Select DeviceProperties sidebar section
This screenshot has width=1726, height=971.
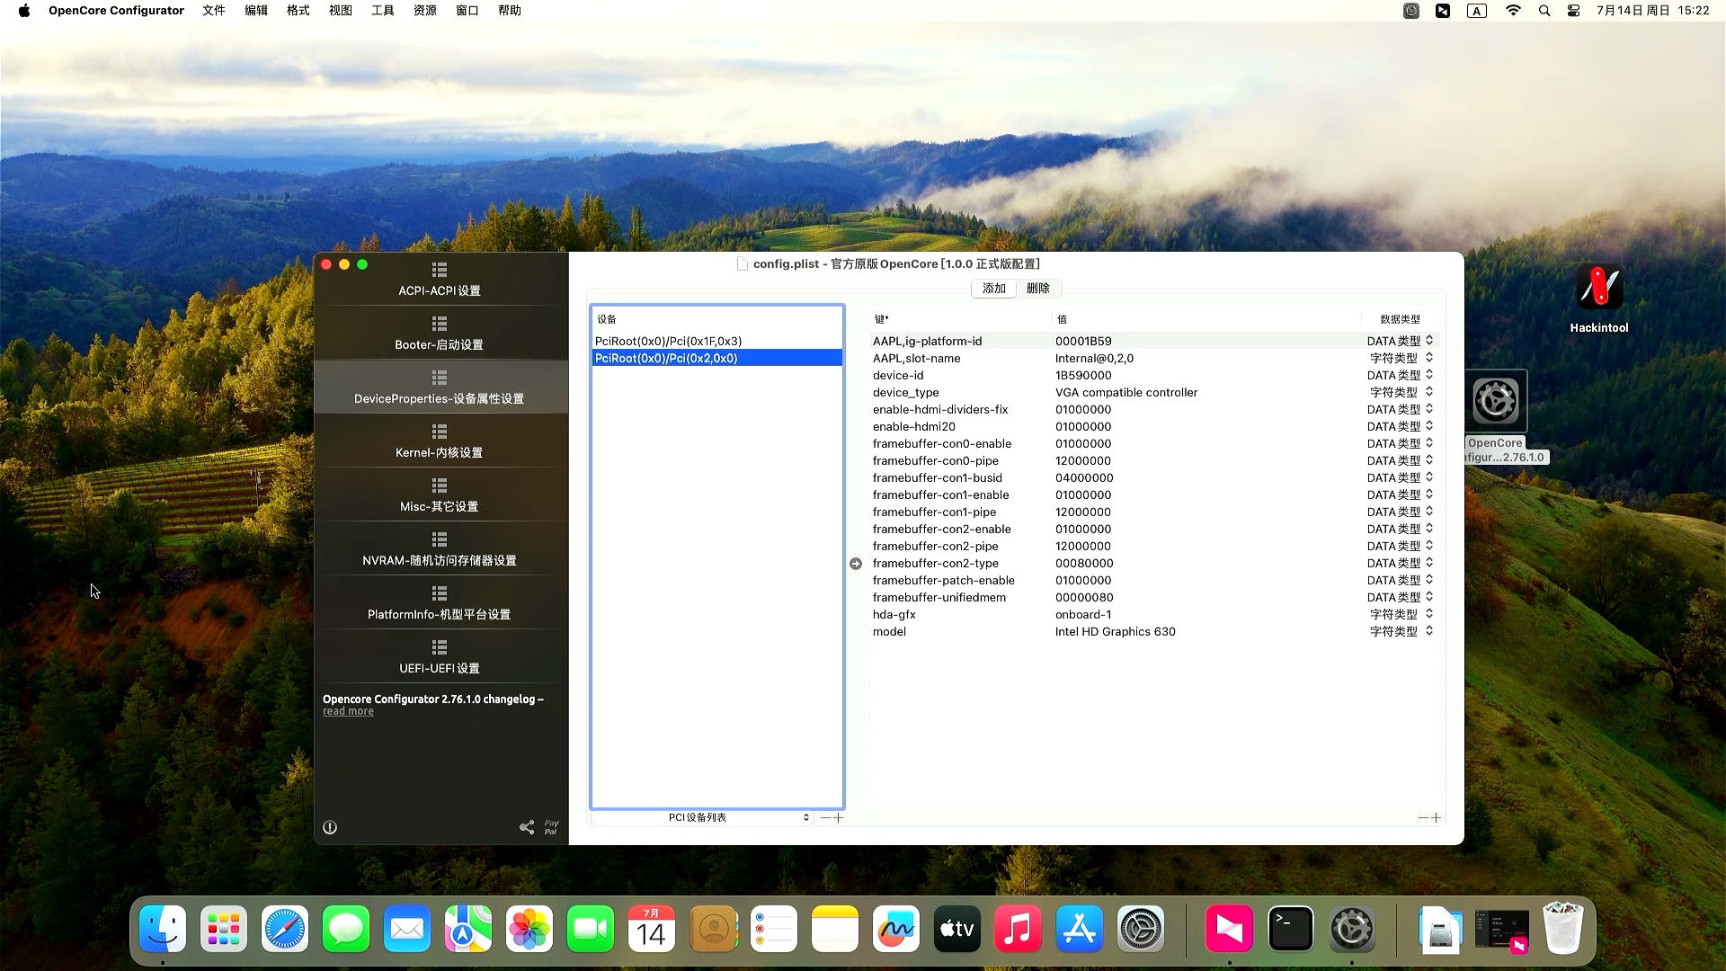click(x=440, y=388)
